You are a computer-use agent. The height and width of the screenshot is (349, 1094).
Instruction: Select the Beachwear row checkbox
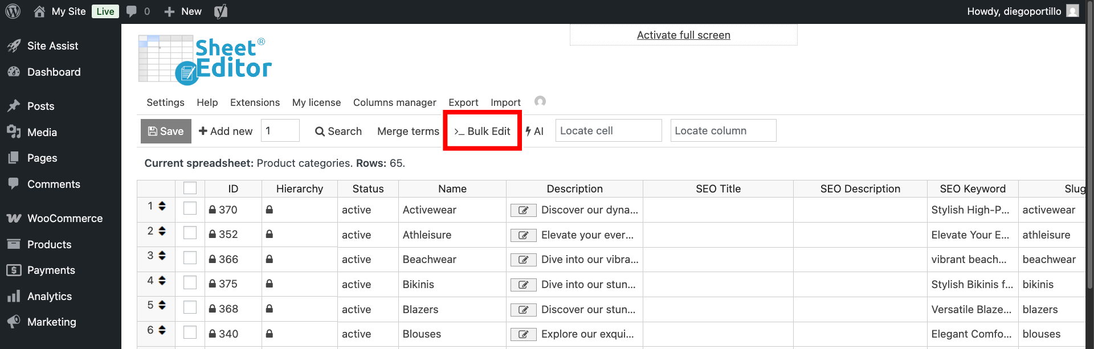tap(190, 258)
